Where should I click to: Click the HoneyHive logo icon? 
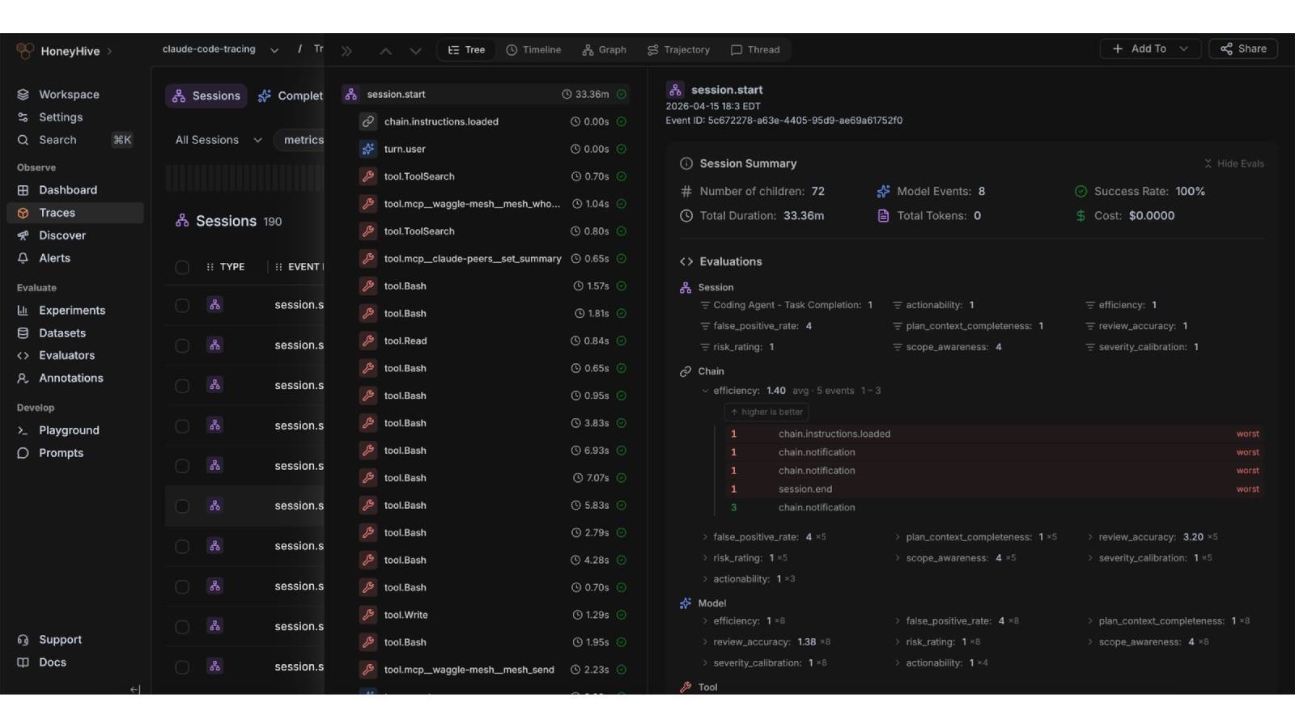[x=25, y=51]
